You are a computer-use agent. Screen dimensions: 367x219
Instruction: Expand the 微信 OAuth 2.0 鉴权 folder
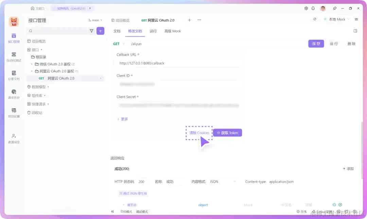[32, 64]
